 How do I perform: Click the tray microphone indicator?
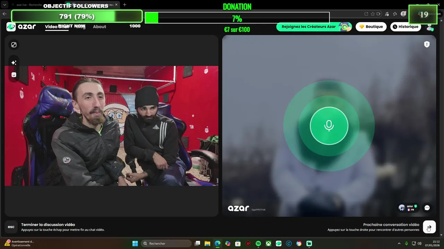point(407,243)
